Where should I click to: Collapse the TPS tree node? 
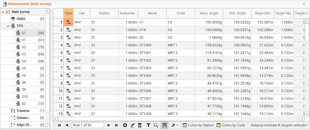pyautogui.click(x=8, y=26)
